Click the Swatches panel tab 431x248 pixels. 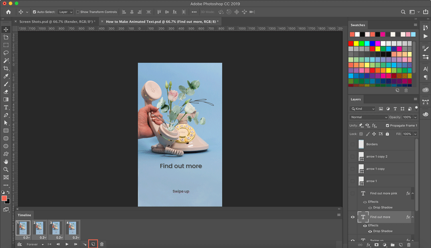pos(358,25)
